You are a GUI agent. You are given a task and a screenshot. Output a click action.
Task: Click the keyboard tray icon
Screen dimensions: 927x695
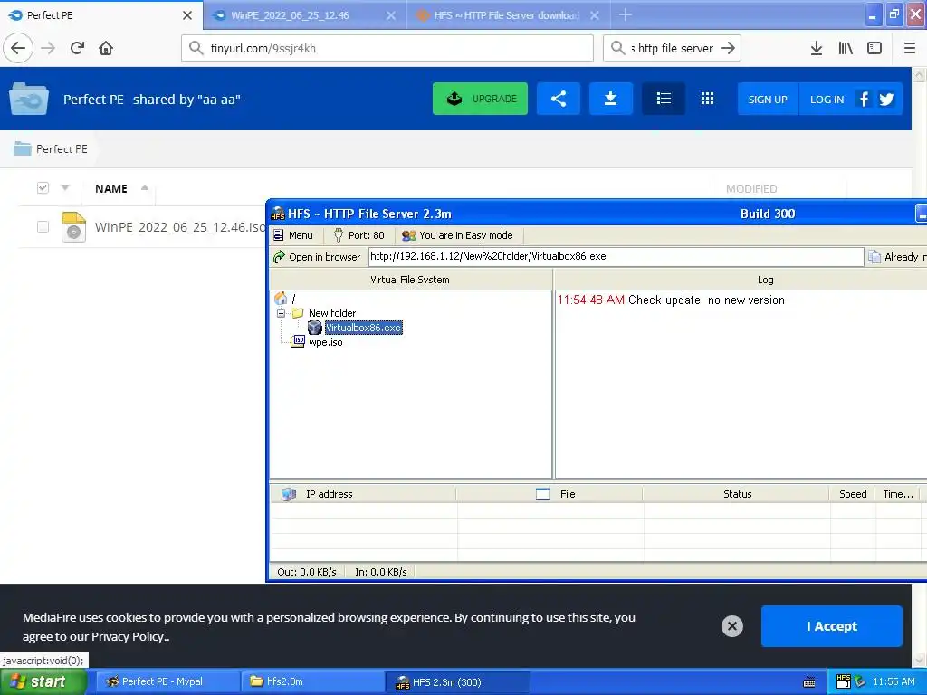pos(809,682)
